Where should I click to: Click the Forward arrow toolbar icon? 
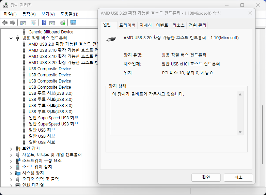pyautogui.click(x=13, y=23)
